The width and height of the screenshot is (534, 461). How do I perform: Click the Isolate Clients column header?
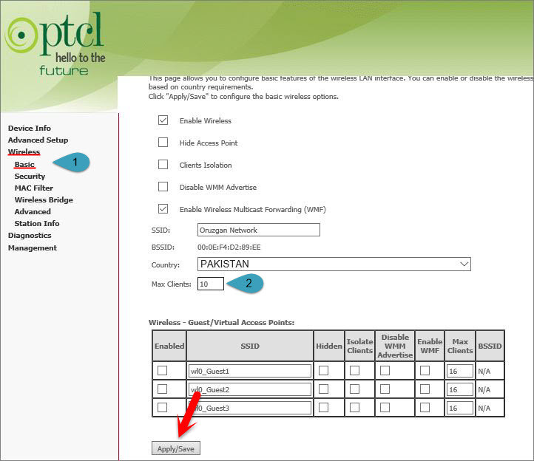(x=359, y=346)
